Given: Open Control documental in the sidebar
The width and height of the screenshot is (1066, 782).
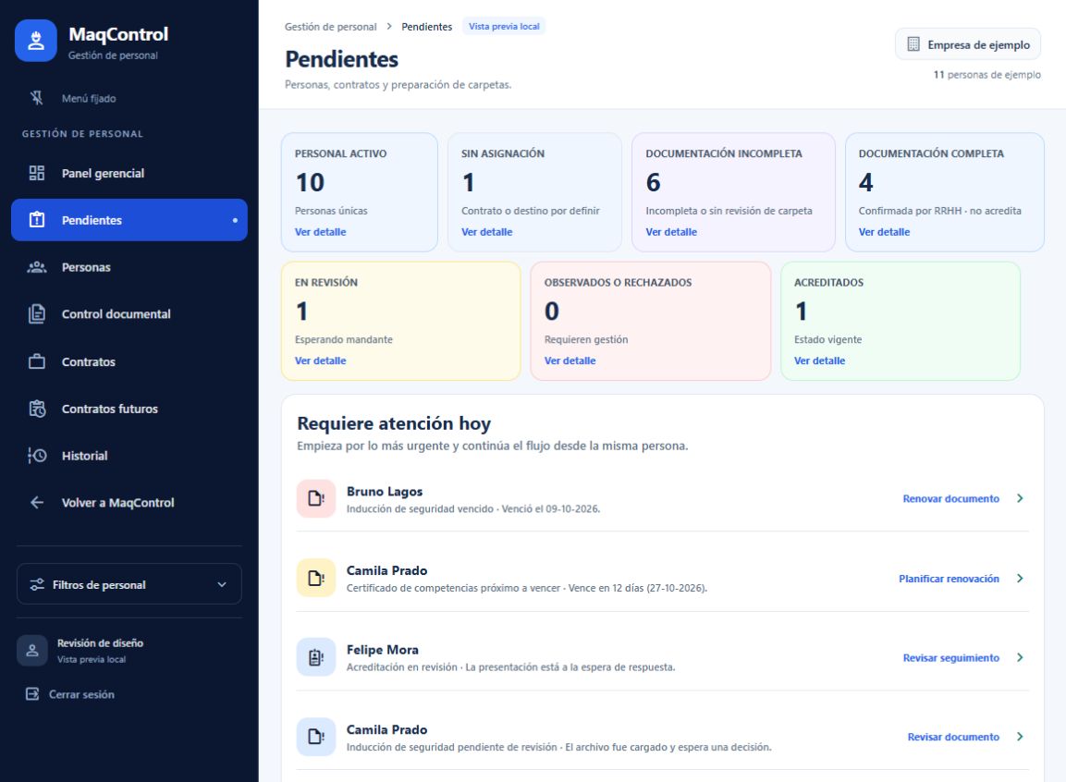Looking at the screenshot, I should pos(129,314).
